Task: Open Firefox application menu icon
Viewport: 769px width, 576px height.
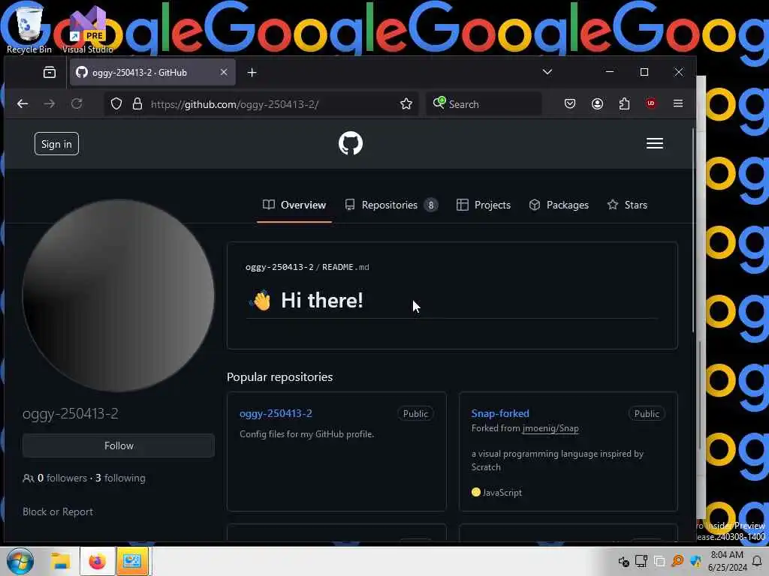Action: click(x=678, y=103)
